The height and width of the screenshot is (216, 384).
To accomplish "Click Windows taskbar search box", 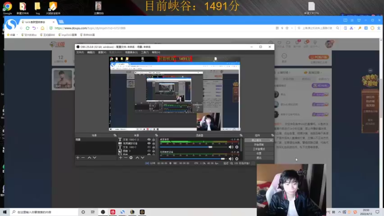I will [x=44, y=212].
